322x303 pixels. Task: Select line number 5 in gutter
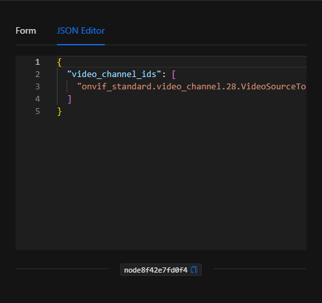coord(38,111)
